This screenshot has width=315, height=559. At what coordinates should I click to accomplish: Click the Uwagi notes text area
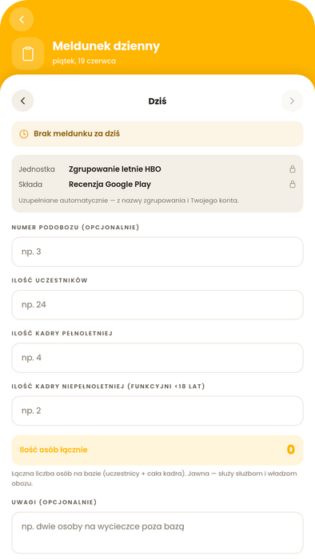tap(157, 533)
